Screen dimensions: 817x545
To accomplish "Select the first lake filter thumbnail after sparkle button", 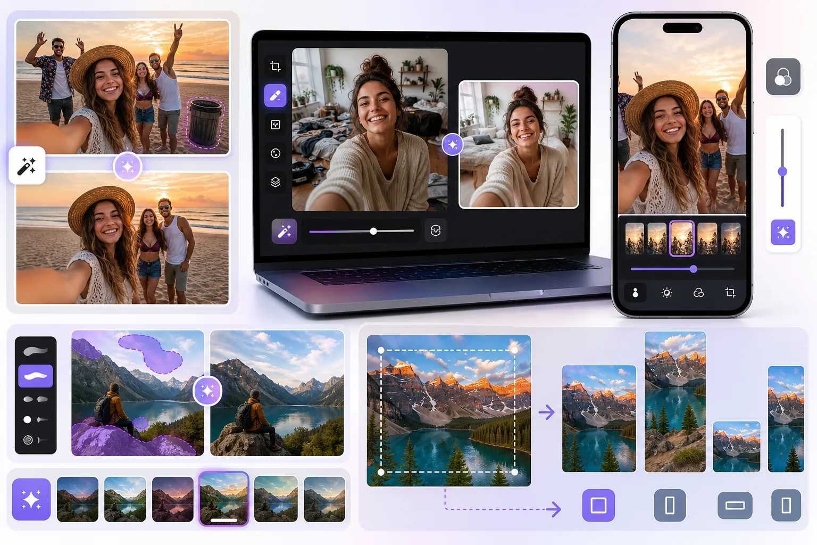I will pyautogui.click(x=78, y=499).
